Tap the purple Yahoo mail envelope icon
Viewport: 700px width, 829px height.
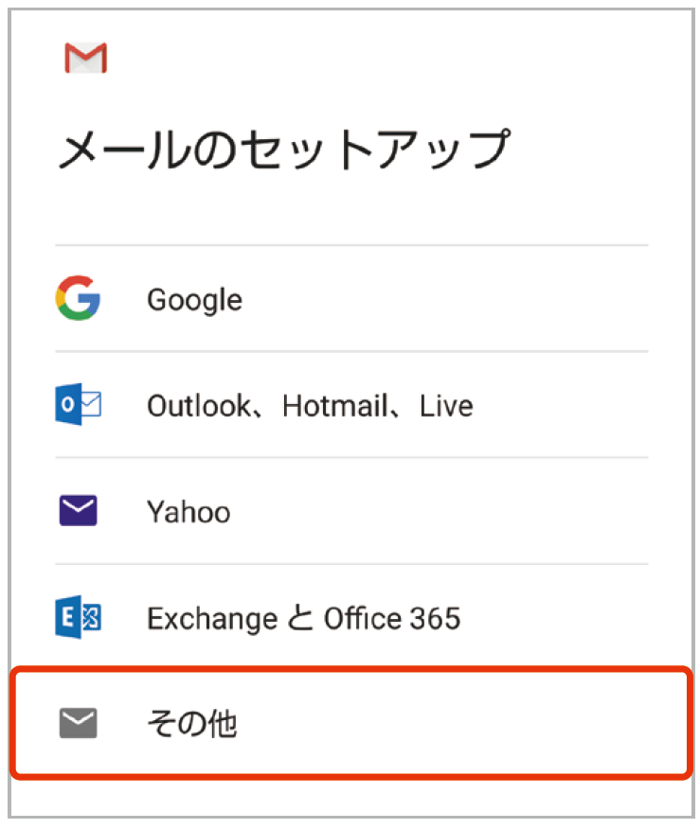pos(79,511)
